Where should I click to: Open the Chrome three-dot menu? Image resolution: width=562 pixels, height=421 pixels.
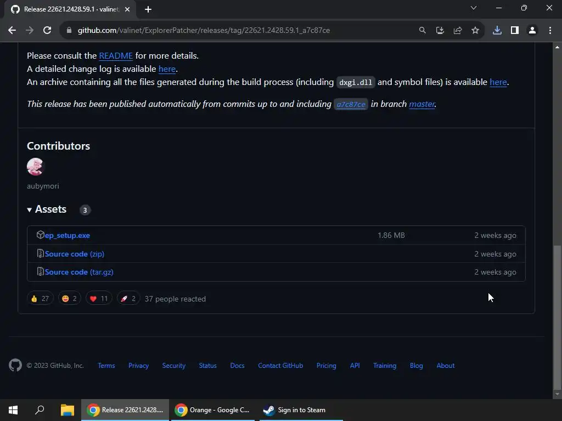tap(550, 31)
